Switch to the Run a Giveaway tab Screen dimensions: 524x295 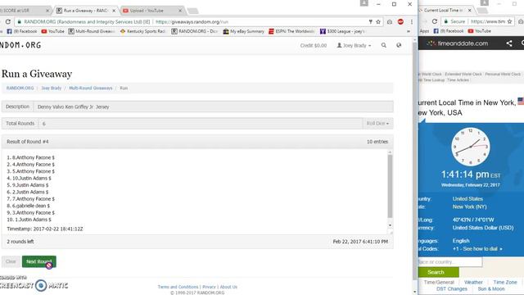pos(85,11)
